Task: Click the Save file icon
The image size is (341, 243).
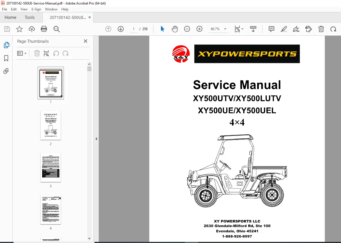Action: [x=7, y=29]
